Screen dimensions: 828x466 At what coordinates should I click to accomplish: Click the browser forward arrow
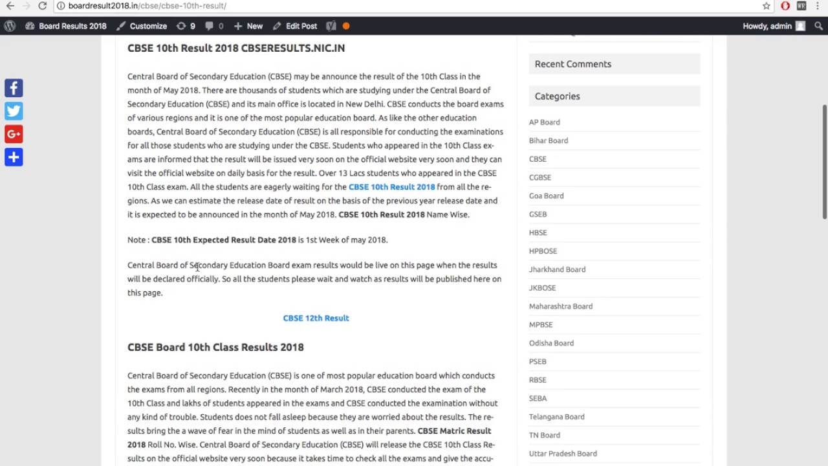(27, 6)
